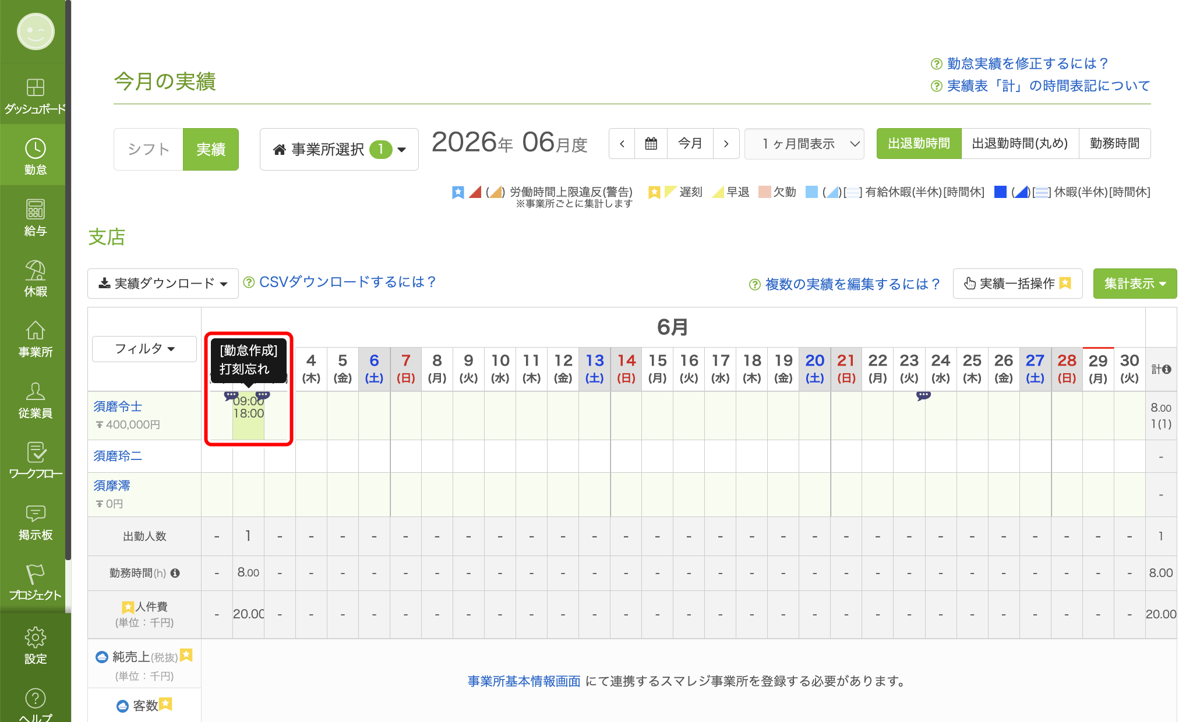Go to 休暇 umbrella icon in sidebar

tap(35, 278)
